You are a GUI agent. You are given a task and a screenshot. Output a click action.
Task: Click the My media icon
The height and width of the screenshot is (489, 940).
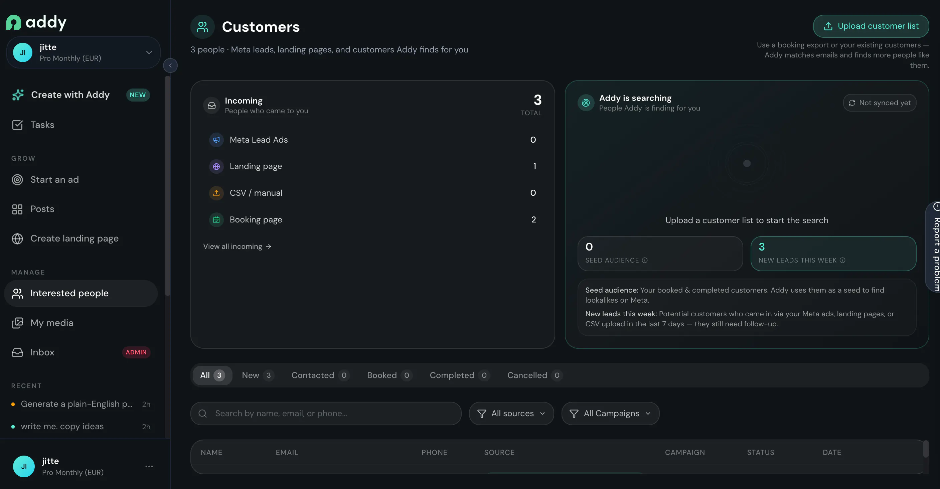[17, 323]
